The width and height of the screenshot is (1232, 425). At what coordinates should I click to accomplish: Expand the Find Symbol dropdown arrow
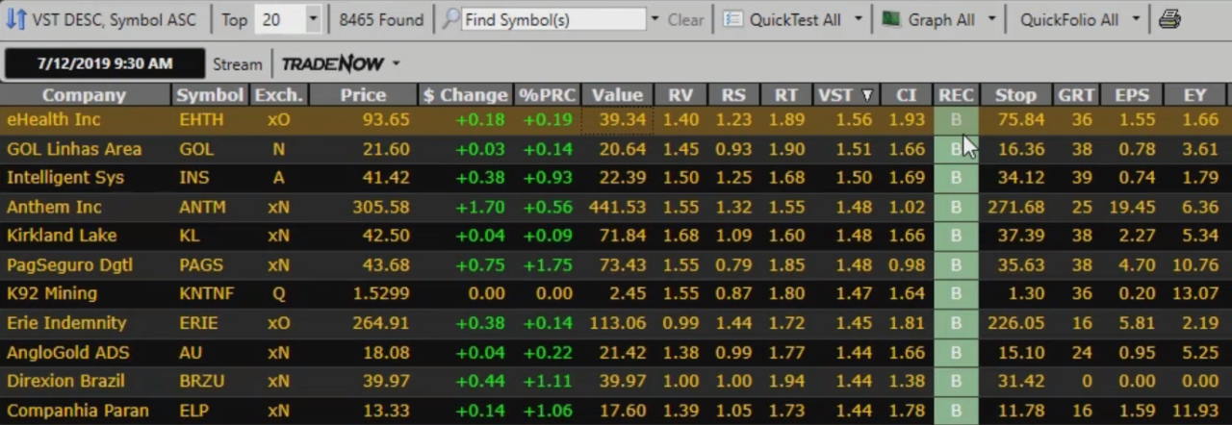655,19
